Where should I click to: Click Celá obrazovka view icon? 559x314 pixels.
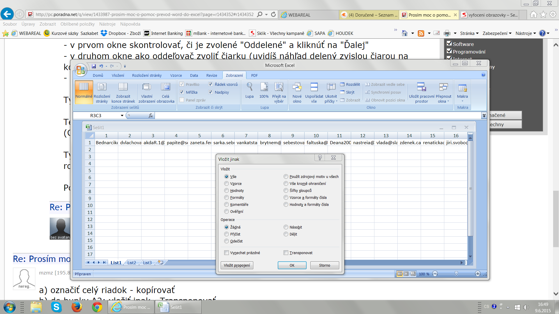(x=165, y=87)
